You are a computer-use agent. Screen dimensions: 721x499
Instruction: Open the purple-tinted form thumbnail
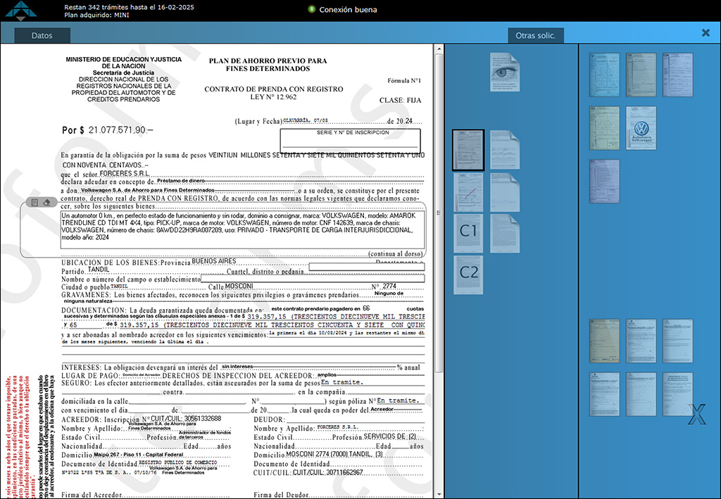604,181
